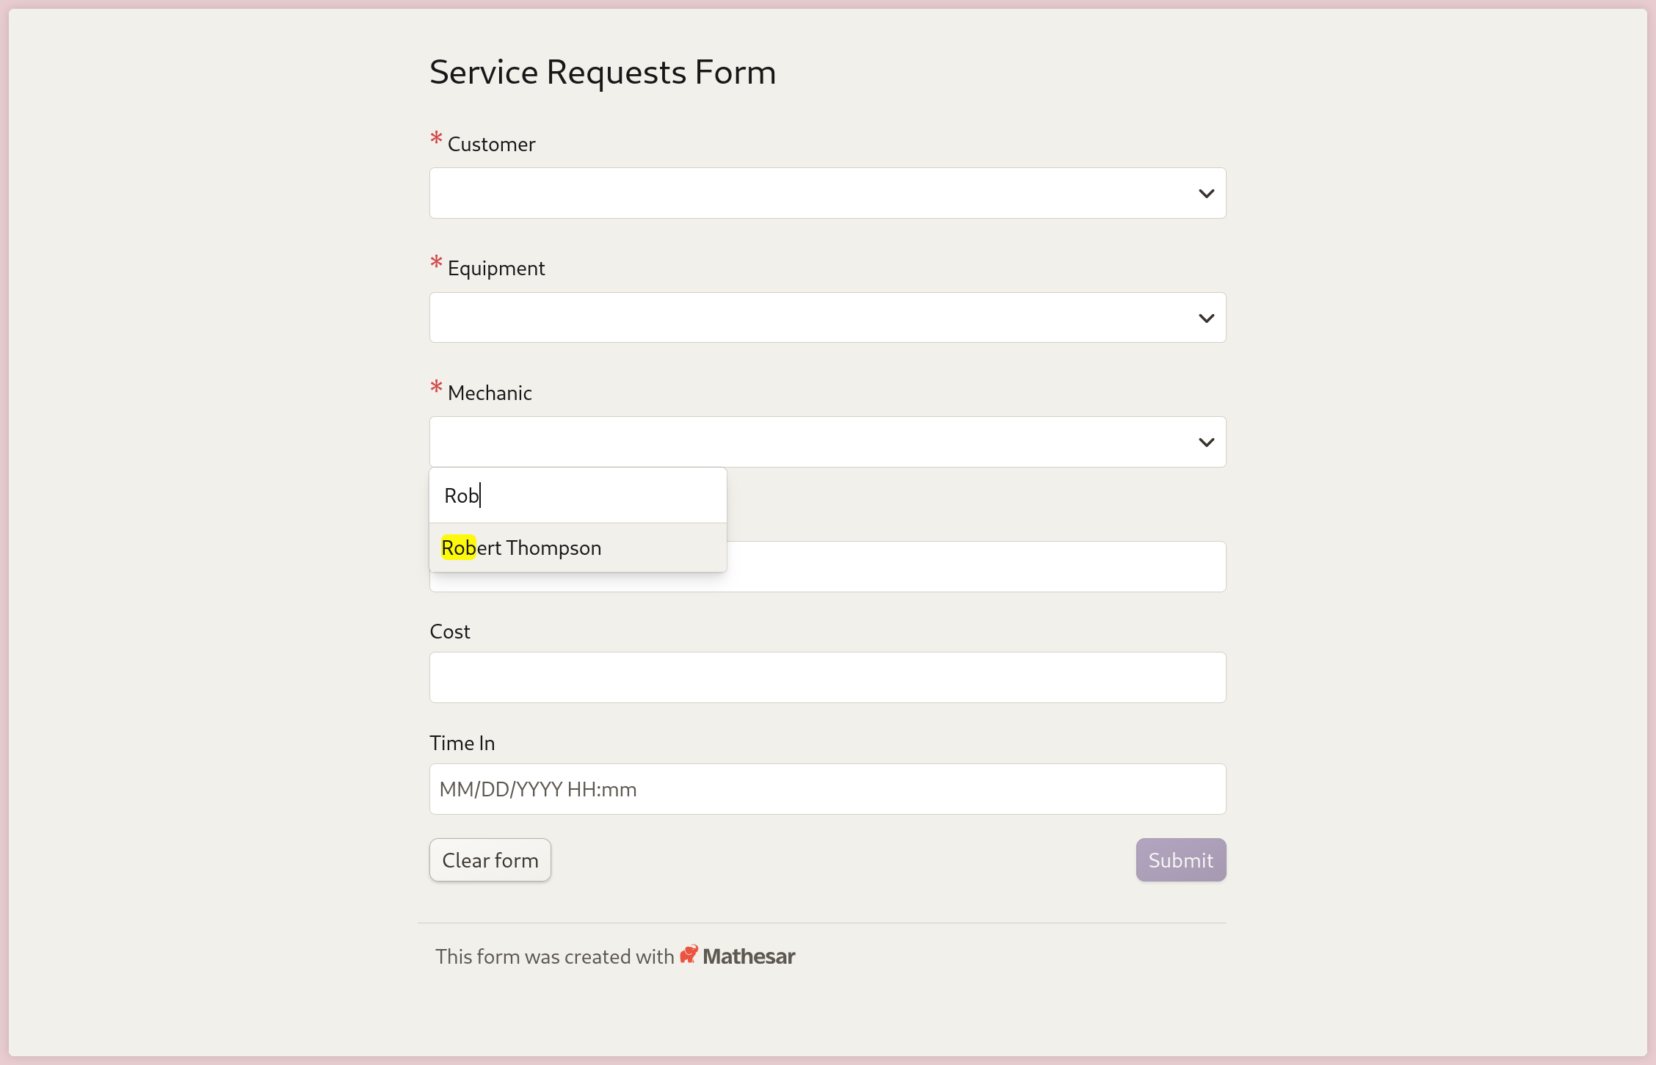
Task: Click the Customer field label
Action: click(x=491, y=144)
